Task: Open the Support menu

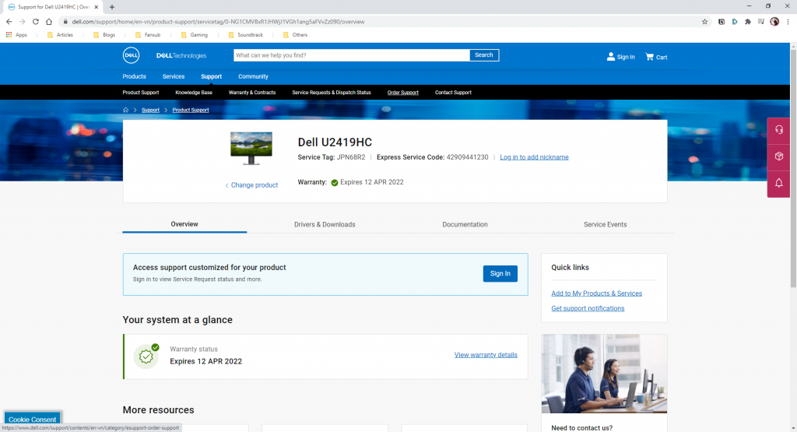Action: 212,77
